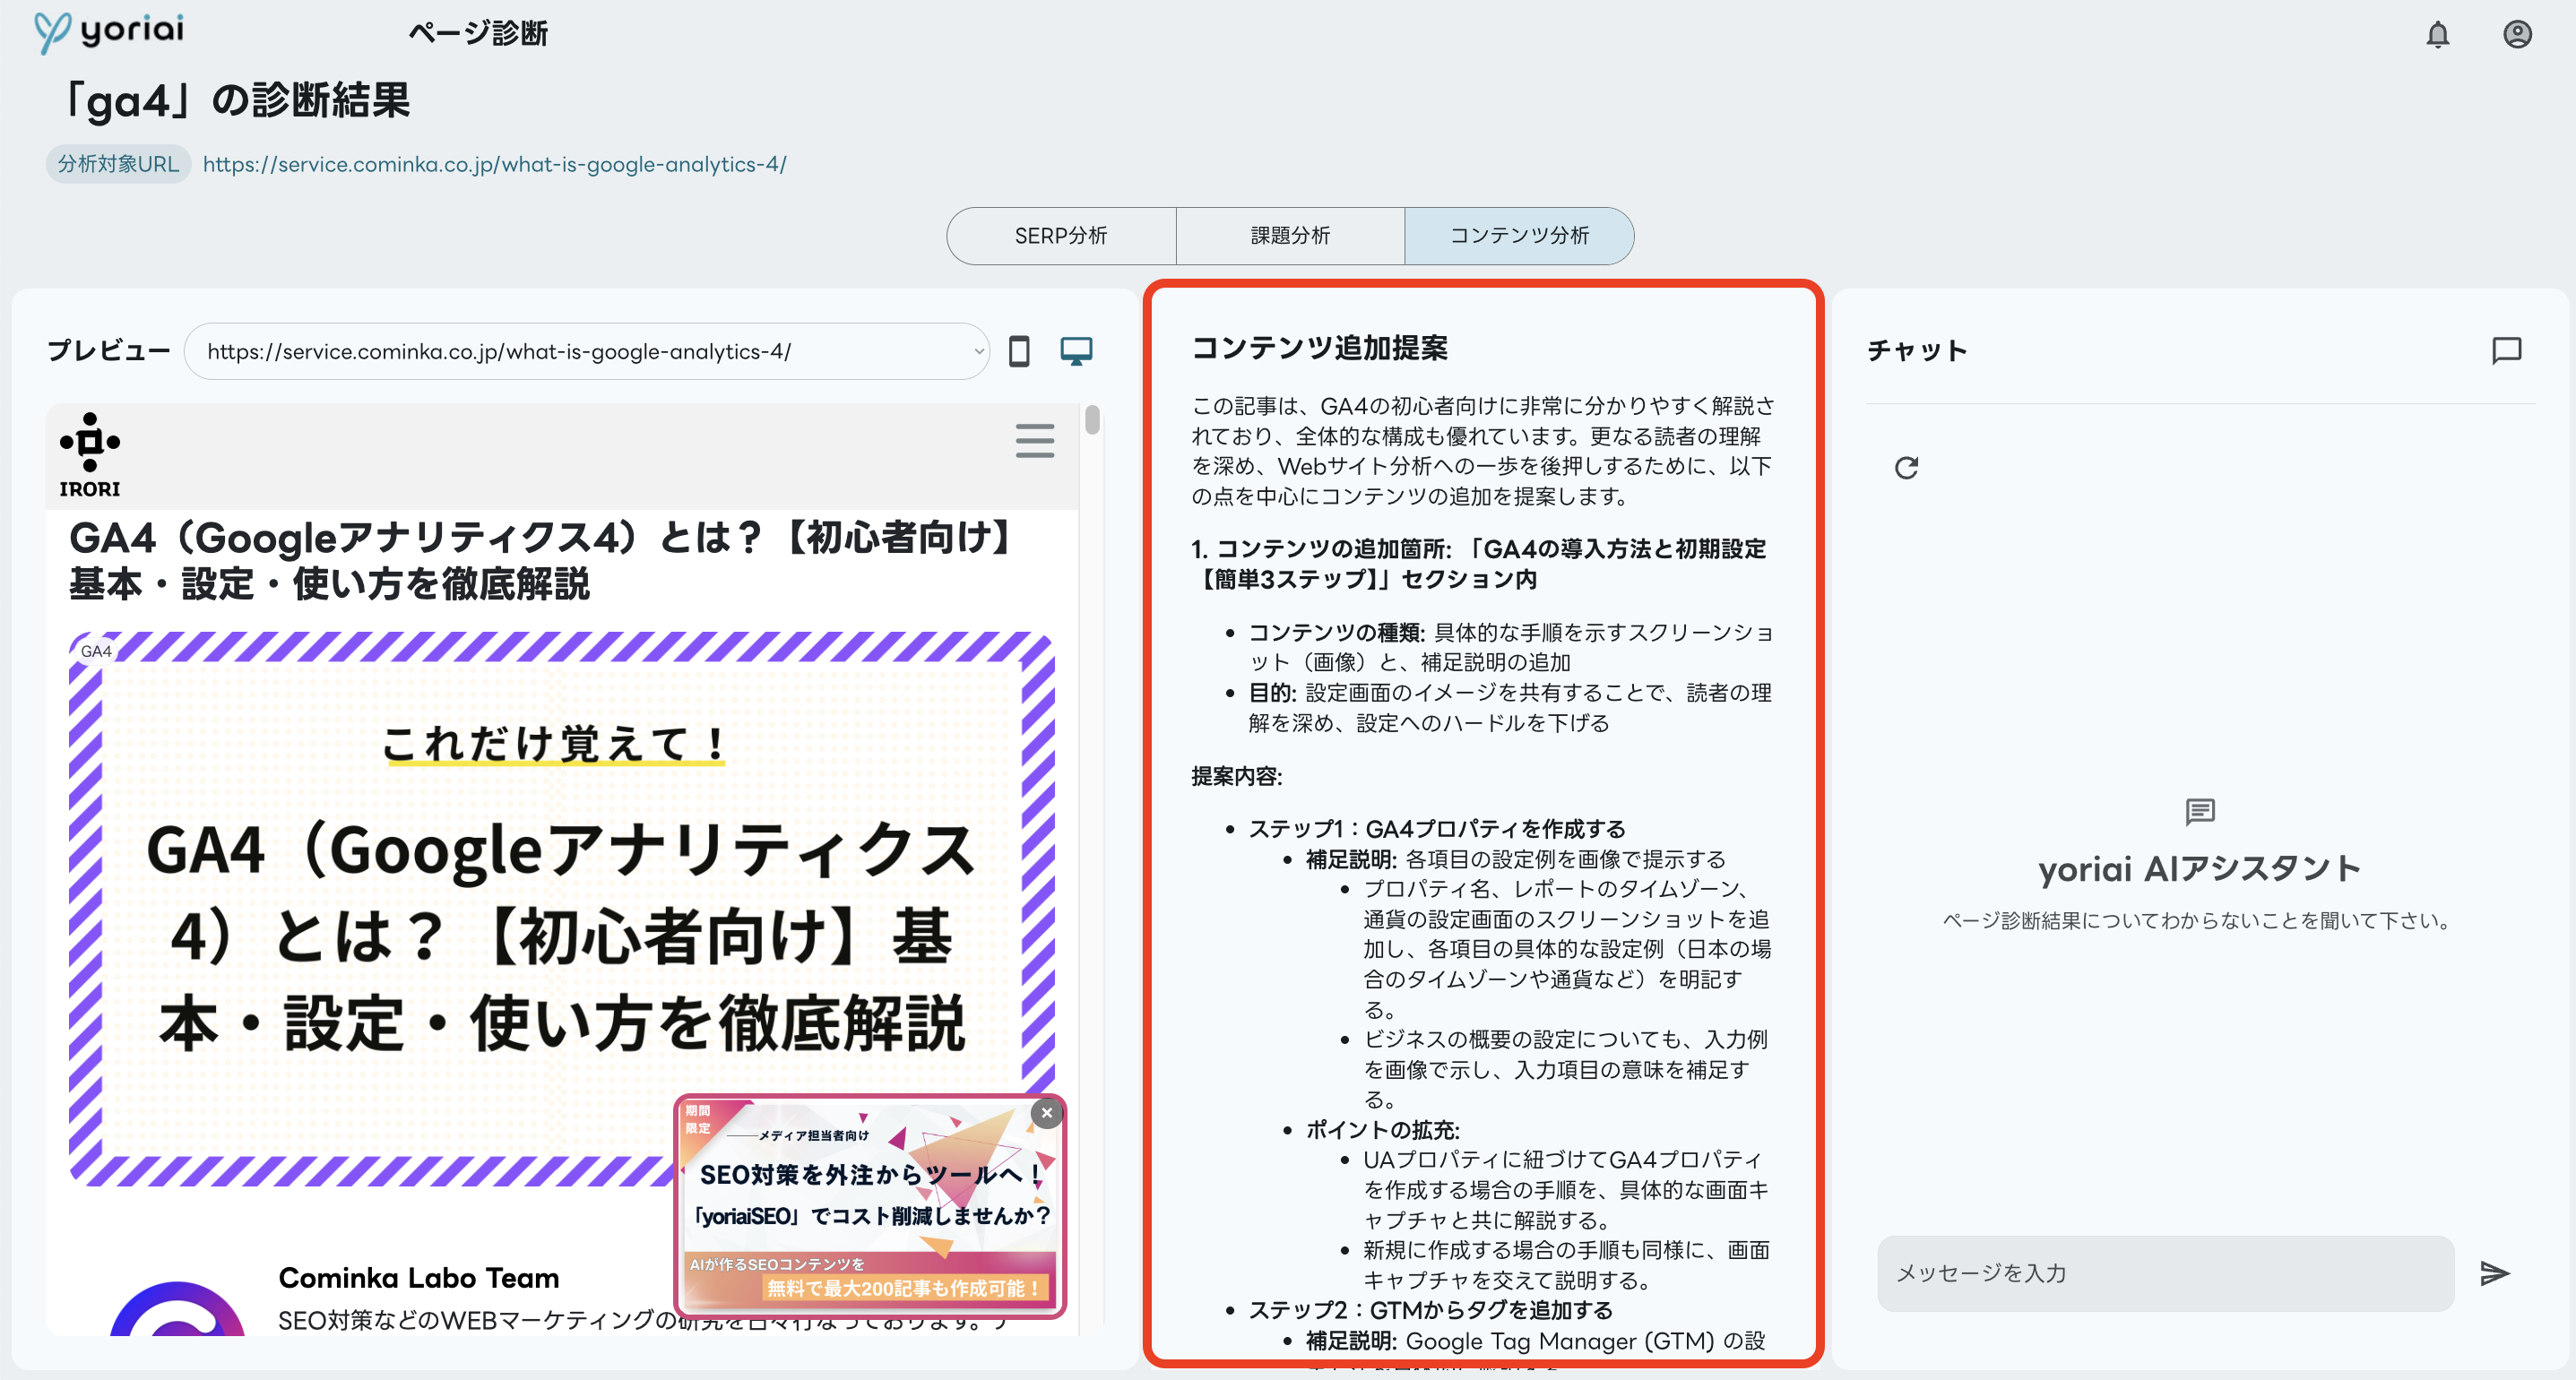Click the ページ診断 header label
The width and height of the screenshot is (2576, 1380).
[478, 33]
